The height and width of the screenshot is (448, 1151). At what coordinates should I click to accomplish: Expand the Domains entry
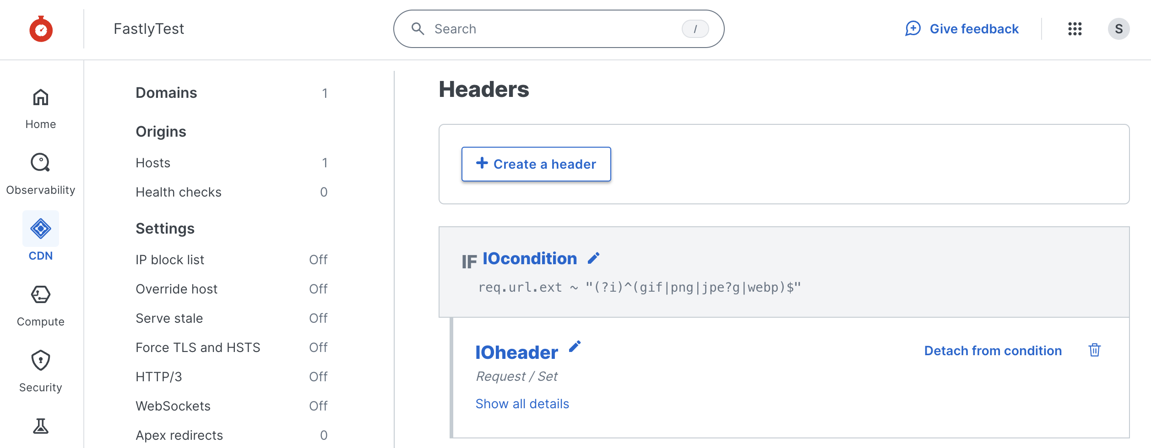point(167,93)
